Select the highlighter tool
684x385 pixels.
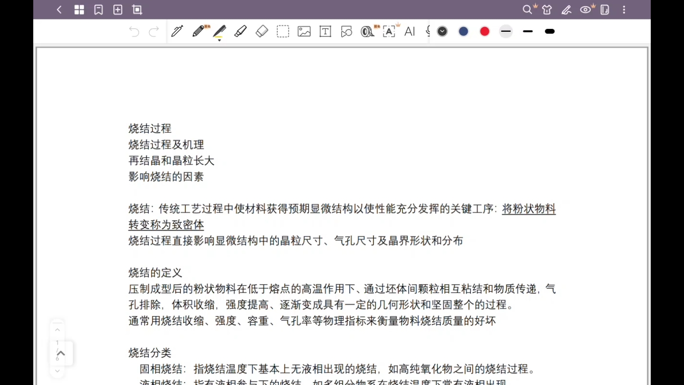[240, 31]
